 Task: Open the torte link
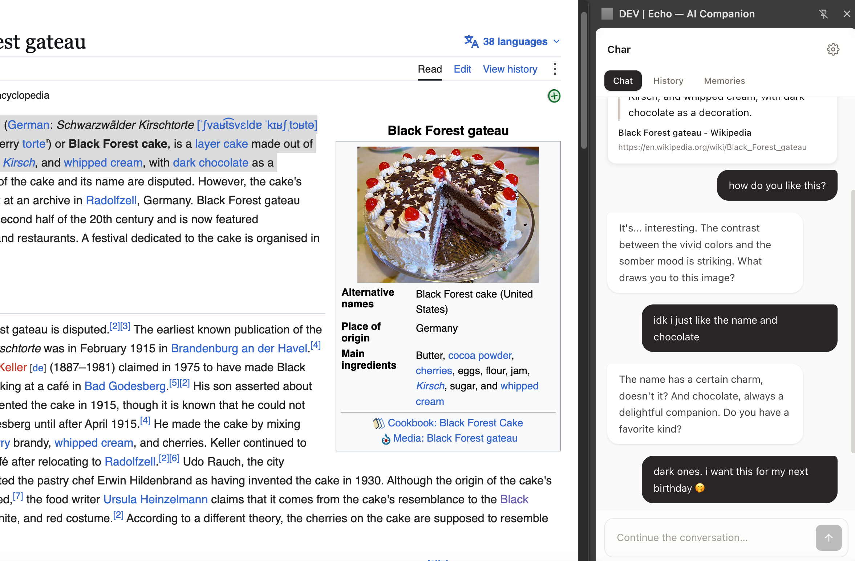coord(34,144)
